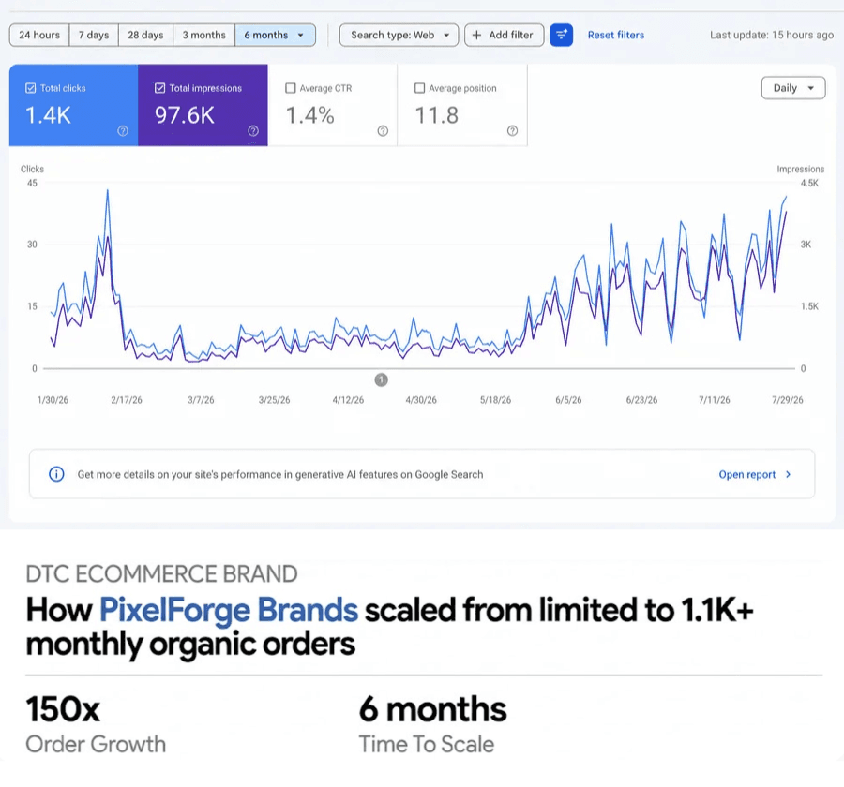Image resolution: width=844 pixels, height=787 pixels.
Task: Click the 97.6K total impressions value
Action: click(185, 115)
